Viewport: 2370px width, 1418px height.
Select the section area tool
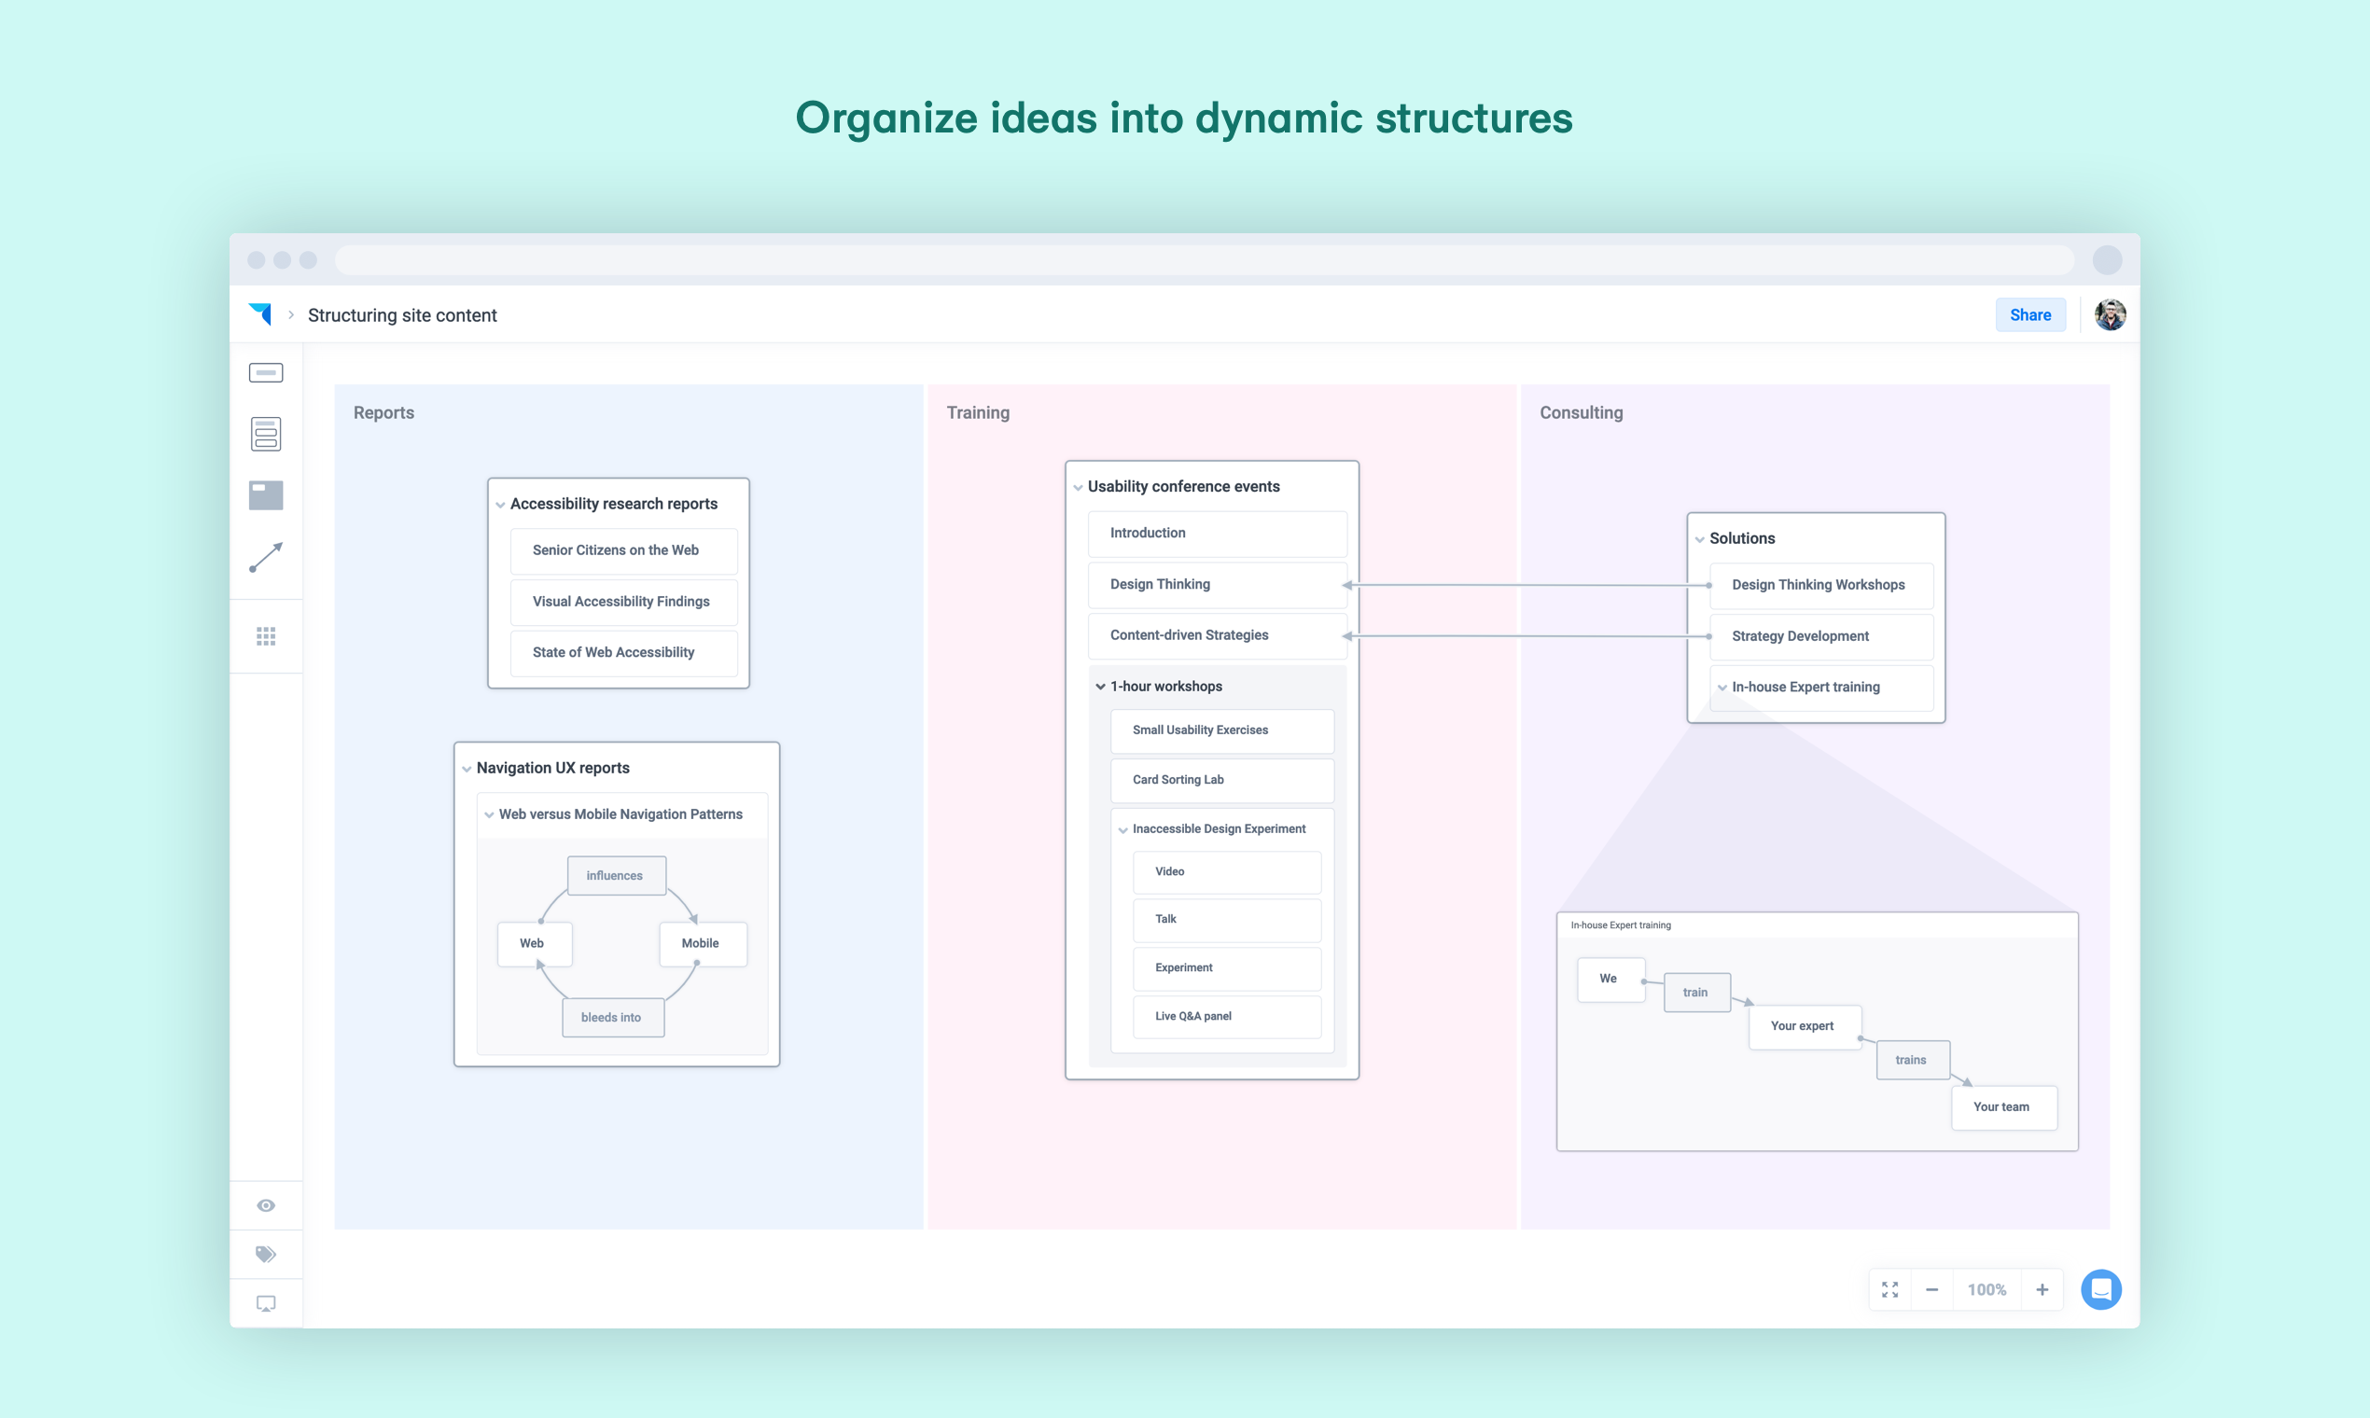(266, 495)
